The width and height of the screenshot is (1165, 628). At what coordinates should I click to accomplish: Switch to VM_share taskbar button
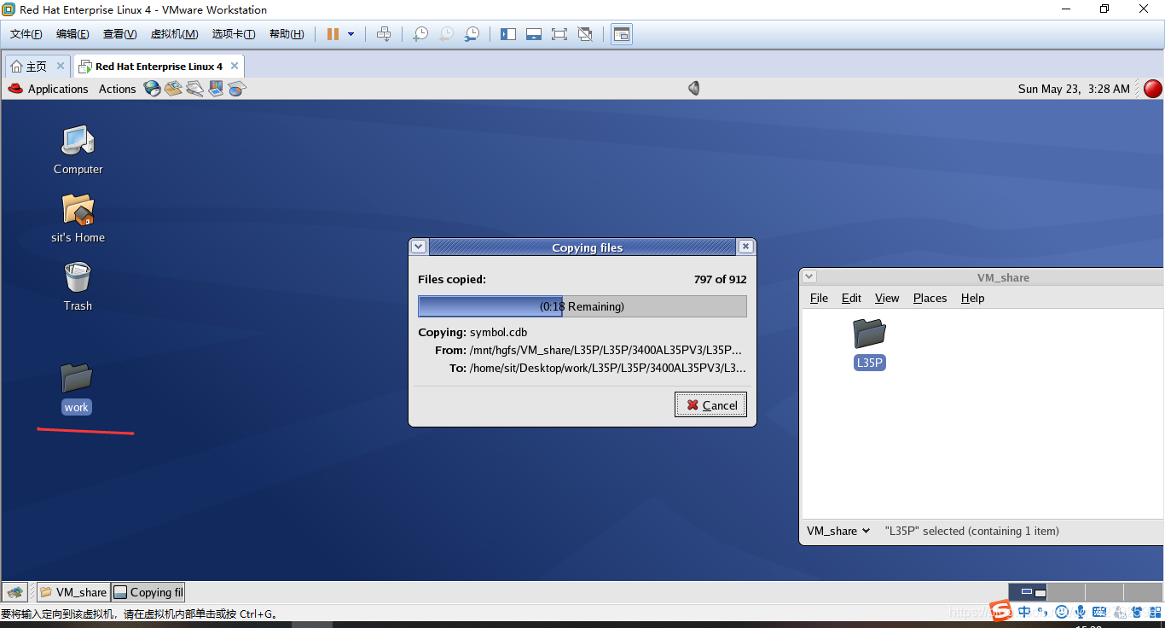(73, 592)
